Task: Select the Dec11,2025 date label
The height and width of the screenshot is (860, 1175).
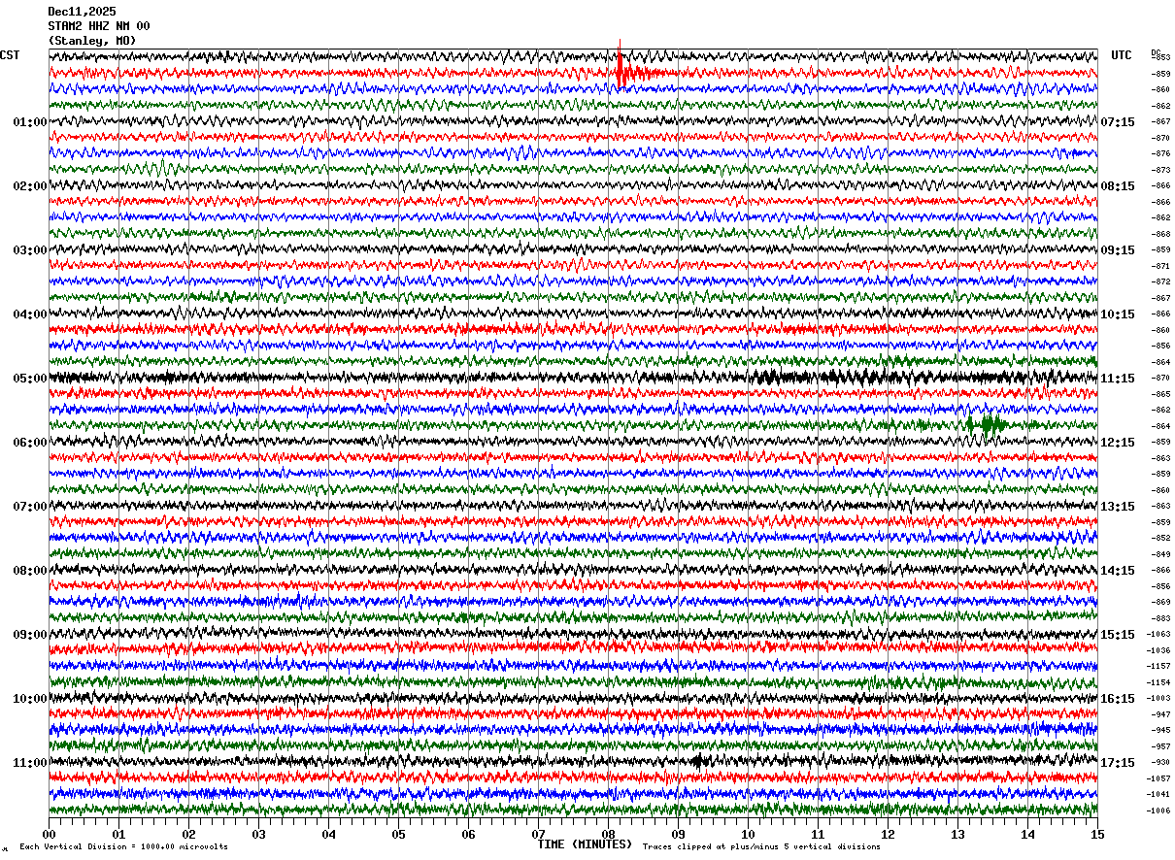Action: tap(82, 12)
